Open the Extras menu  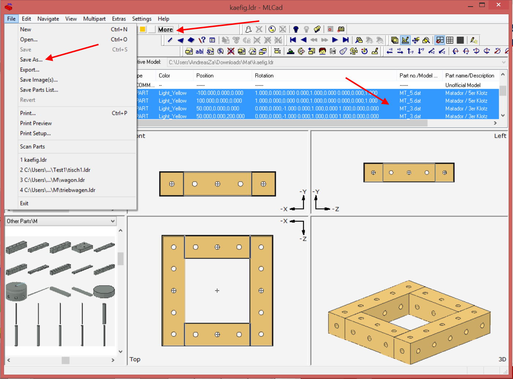pyautogui.click(x=119, y=19)
